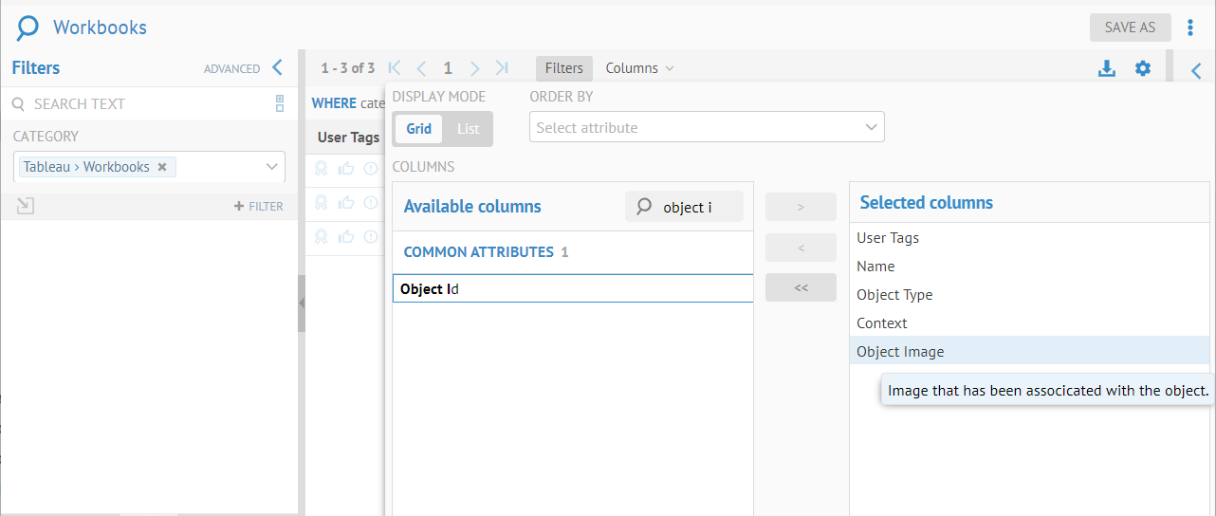Click the available columns search field

click(x=695, y=207)
